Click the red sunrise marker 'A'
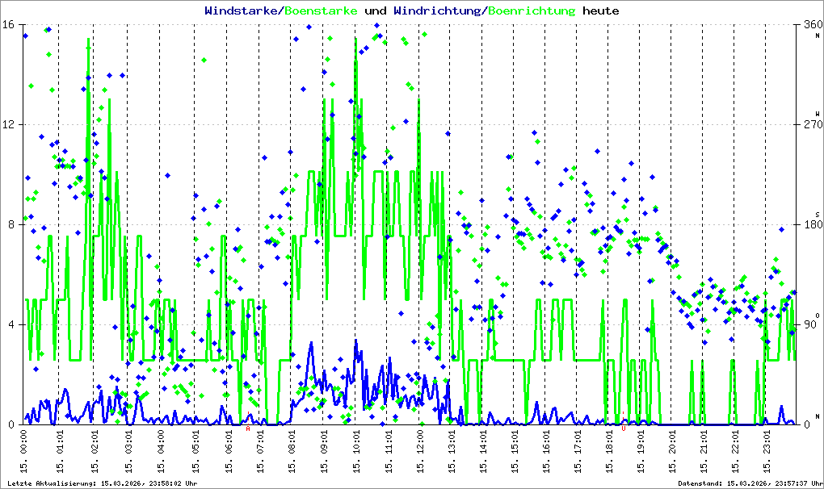The image size is (824, 489). point(248,429)
